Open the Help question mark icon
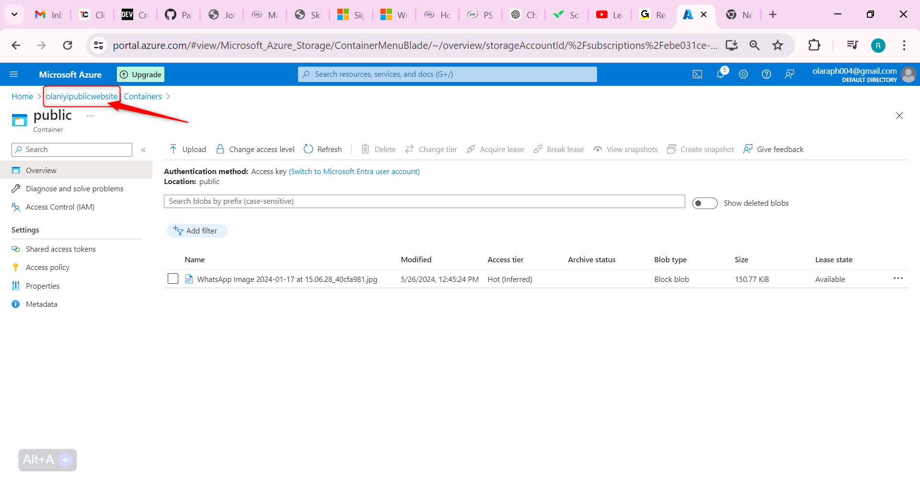Image resolution: width=920 pixels, height=489 pixels. tap(767, 74)
